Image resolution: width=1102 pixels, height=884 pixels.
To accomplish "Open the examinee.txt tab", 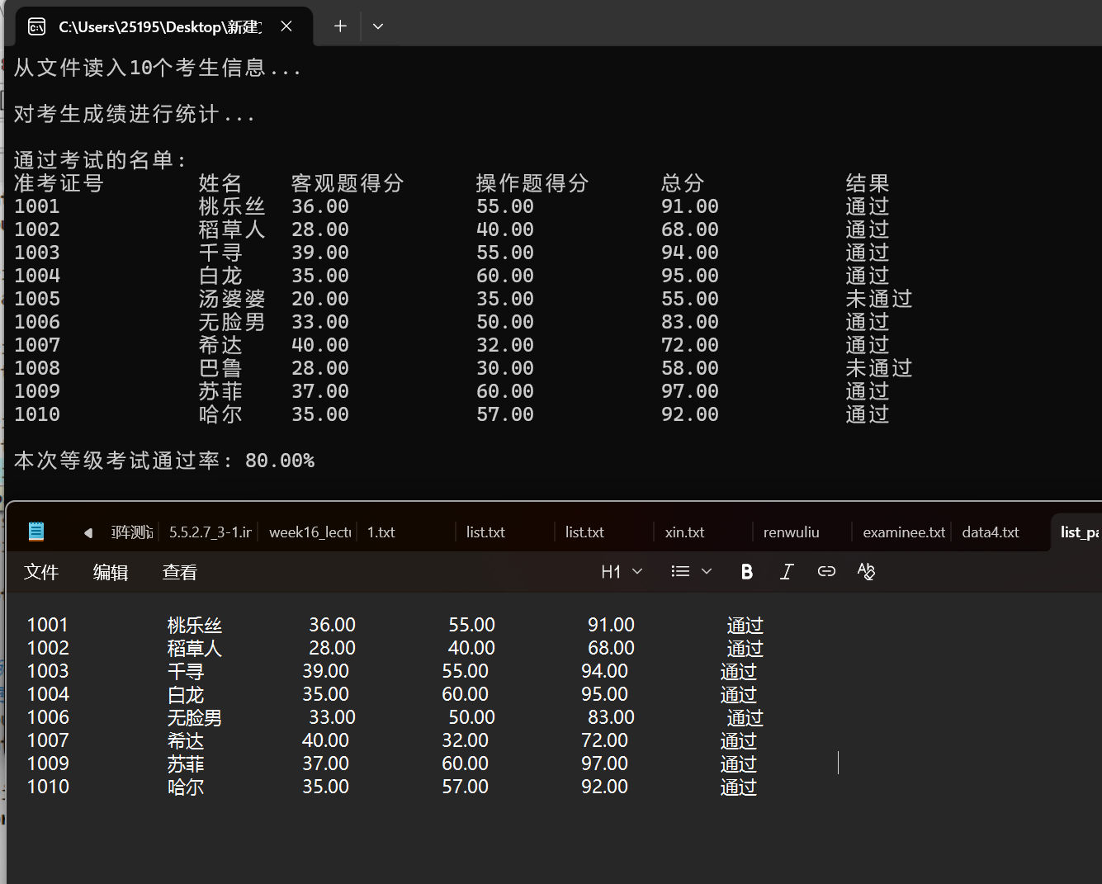I will pyautogui.click(x=904, y=532).
